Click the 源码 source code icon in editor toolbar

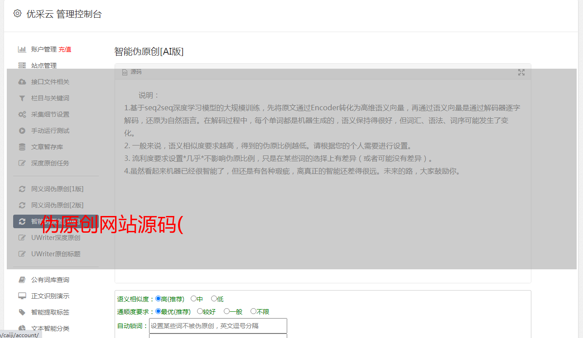pyautogui.click(x=125, y=72)
